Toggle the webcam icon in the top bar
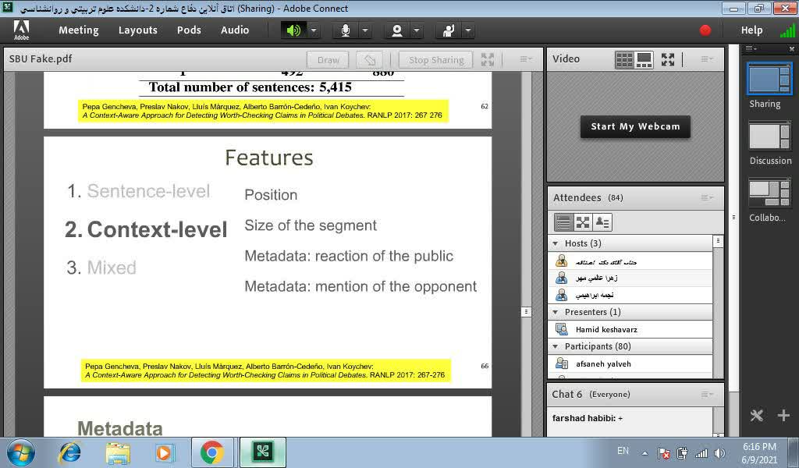The height and width of the screenshot is (468, 799). [x=397, y=30]
